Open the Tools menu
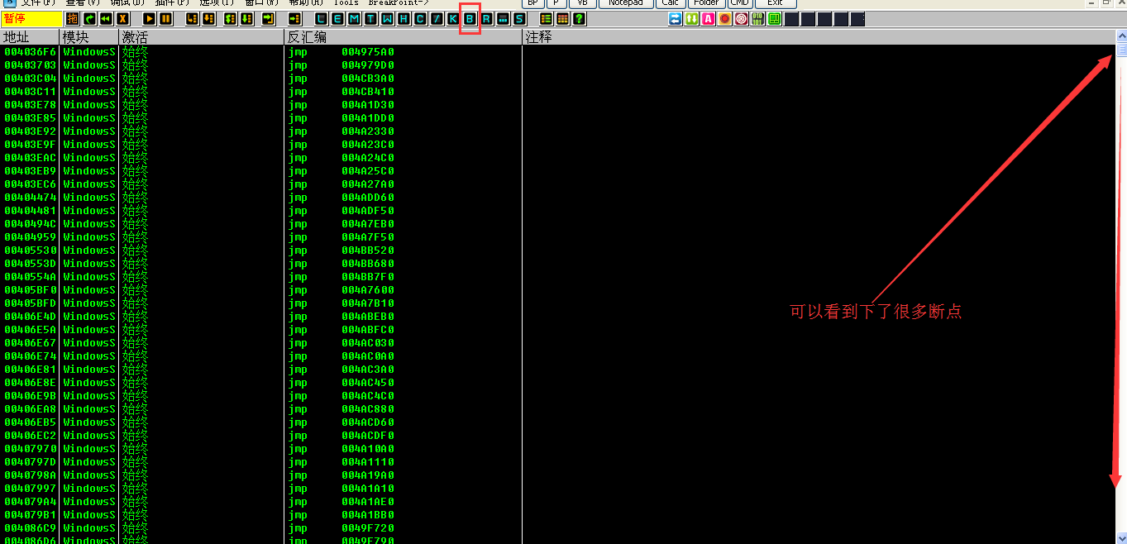 346,3
